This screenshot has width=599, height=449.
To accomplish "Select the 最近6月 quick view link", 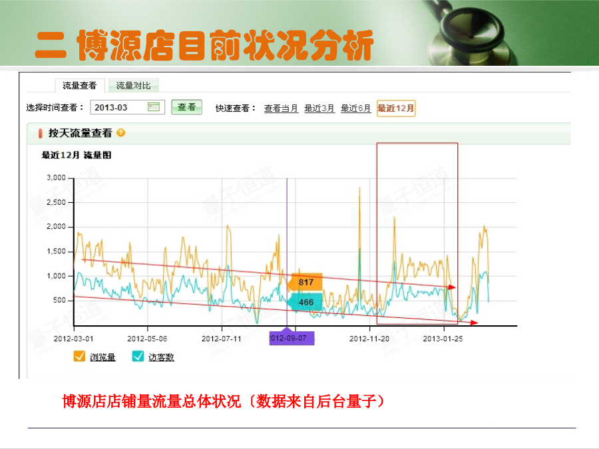I will click(356, 108).
